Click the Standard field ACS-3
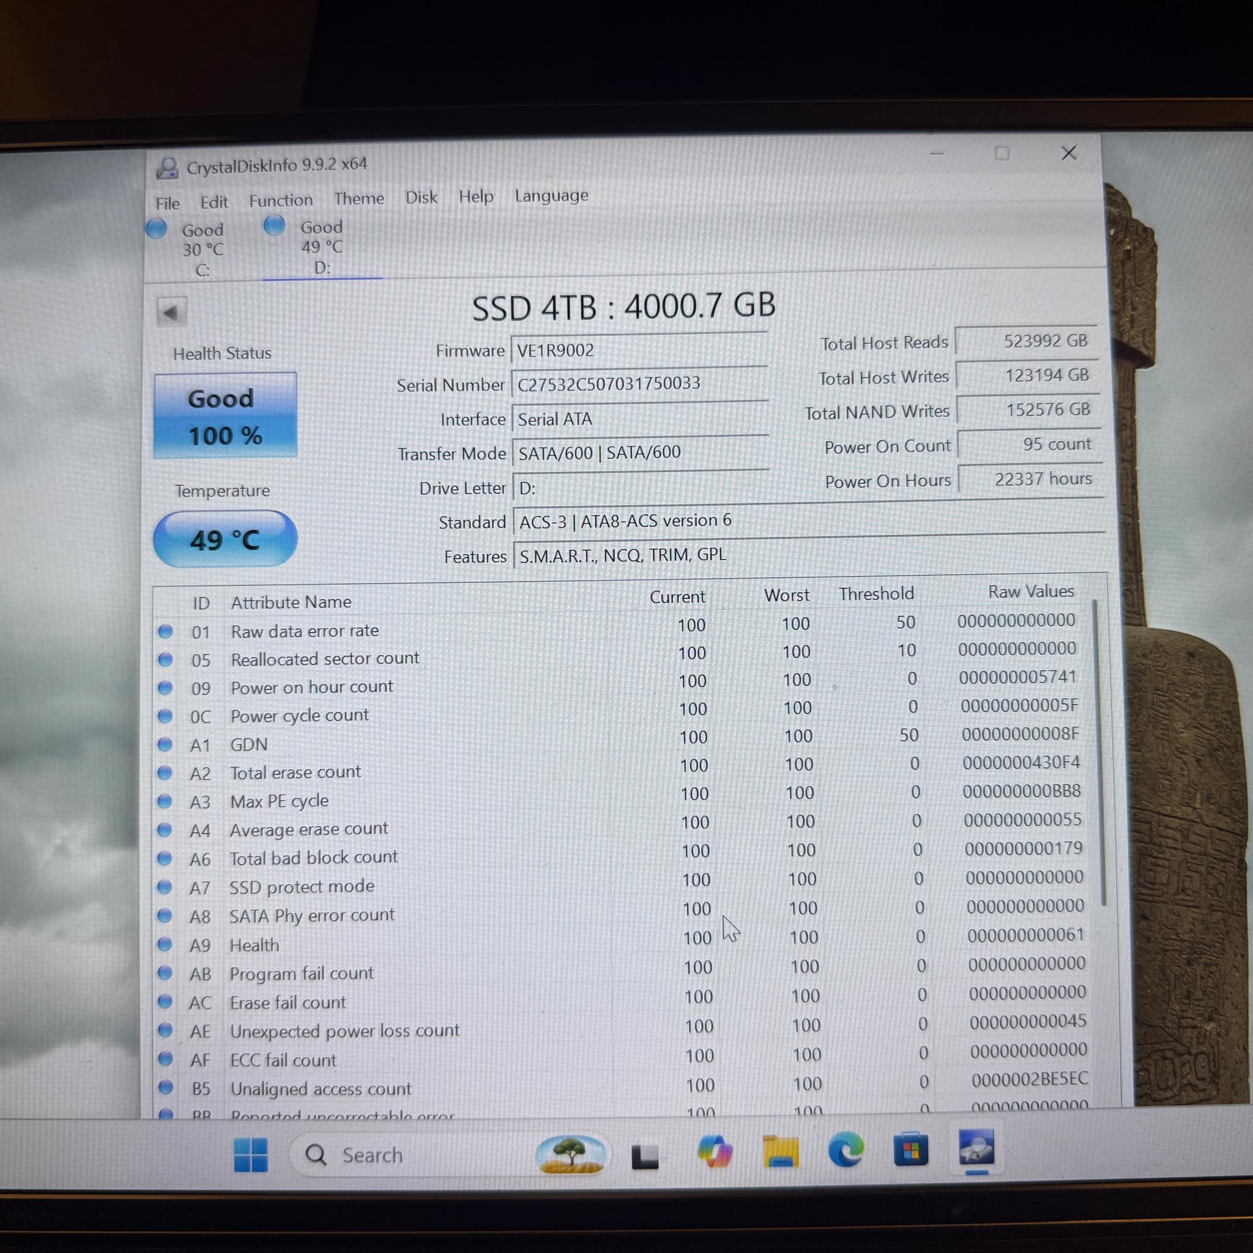 808,519
